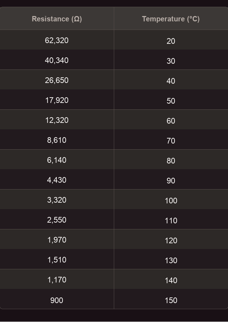Click the temperature value 140
Image resolution: width=228 pixels, height=322 pixels.
coord(171,280)
